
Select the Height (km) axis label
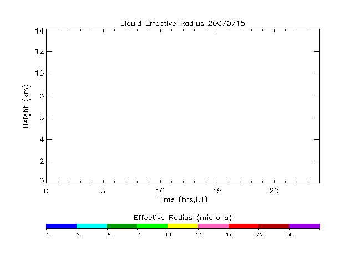pos(26,106)
